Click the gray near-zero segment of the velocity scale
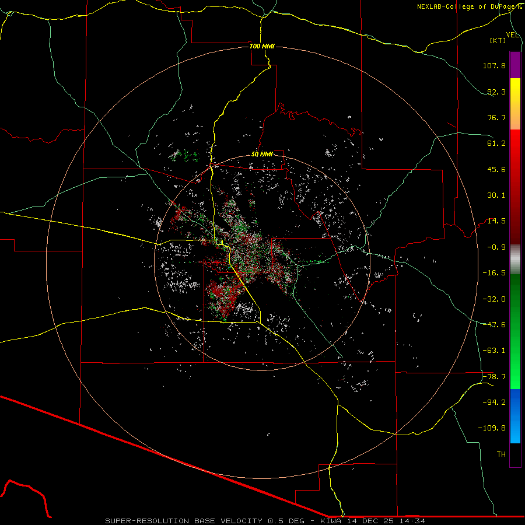Screen dimensions: 525x525 click(x=515, y=260)
